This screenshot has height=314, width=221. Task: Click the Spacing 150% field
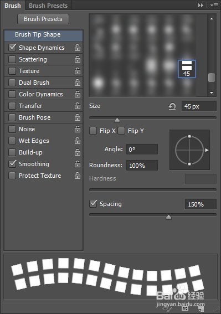pos(201,204)
